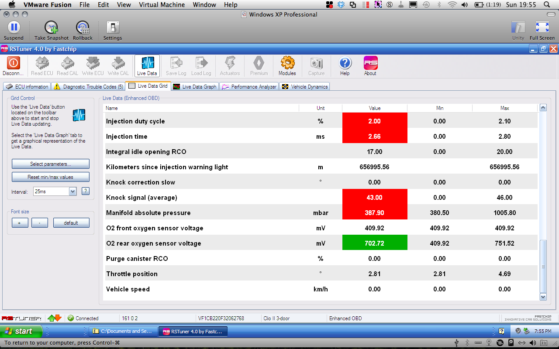Toggle the Live Data toolbar button

[147, 66]
